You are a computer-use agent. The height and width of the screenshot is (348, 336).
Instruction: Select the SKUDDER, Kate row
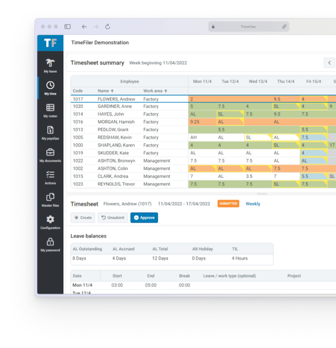point(203,153)
